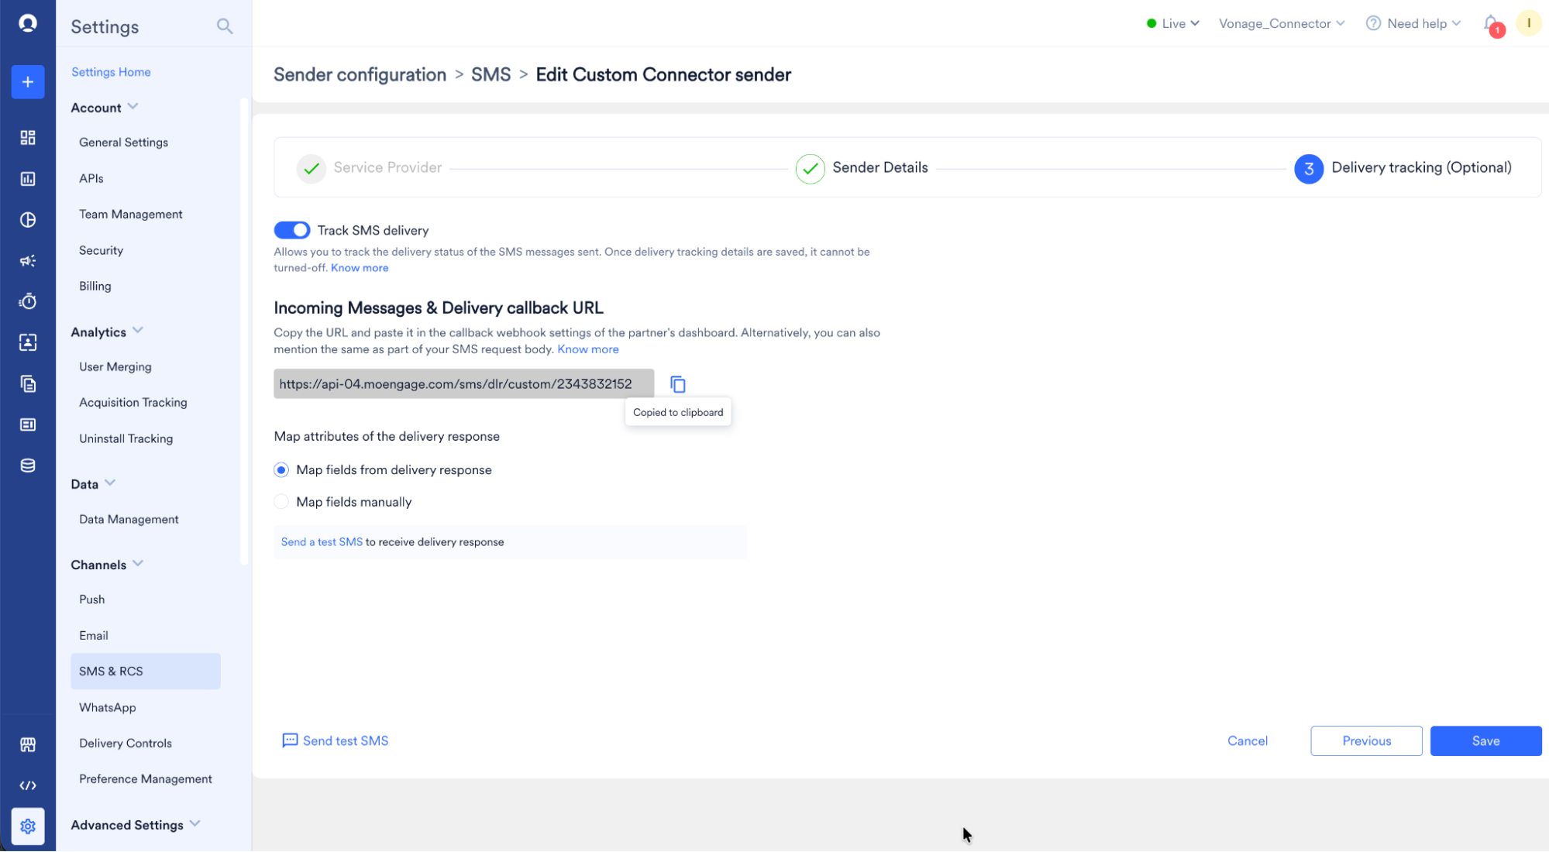Open the news card icon in sidebar

[x=28, y=424]
